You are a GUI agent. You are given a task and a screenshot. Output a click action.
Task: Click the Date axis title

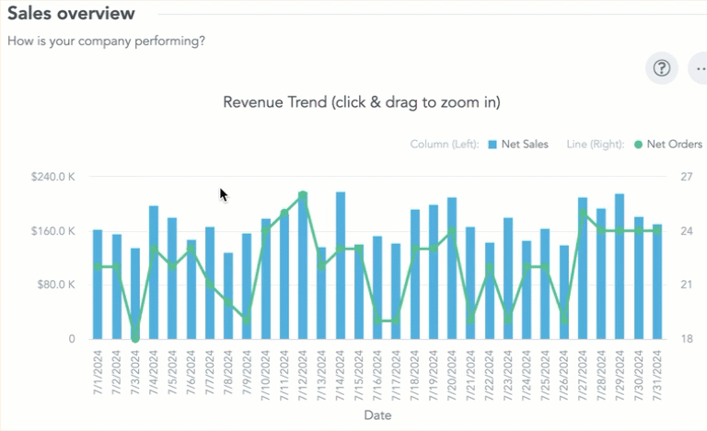(377, 415)
